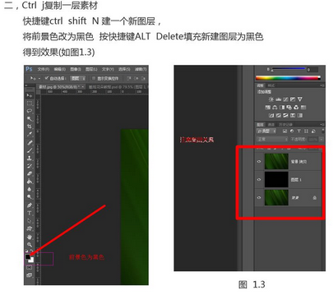Open the 文字(Y) menu

108,69
